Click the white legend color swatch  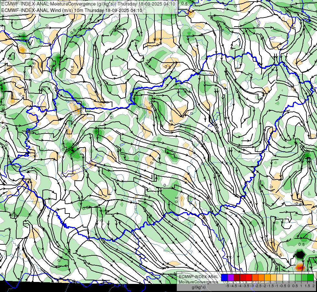286,278
